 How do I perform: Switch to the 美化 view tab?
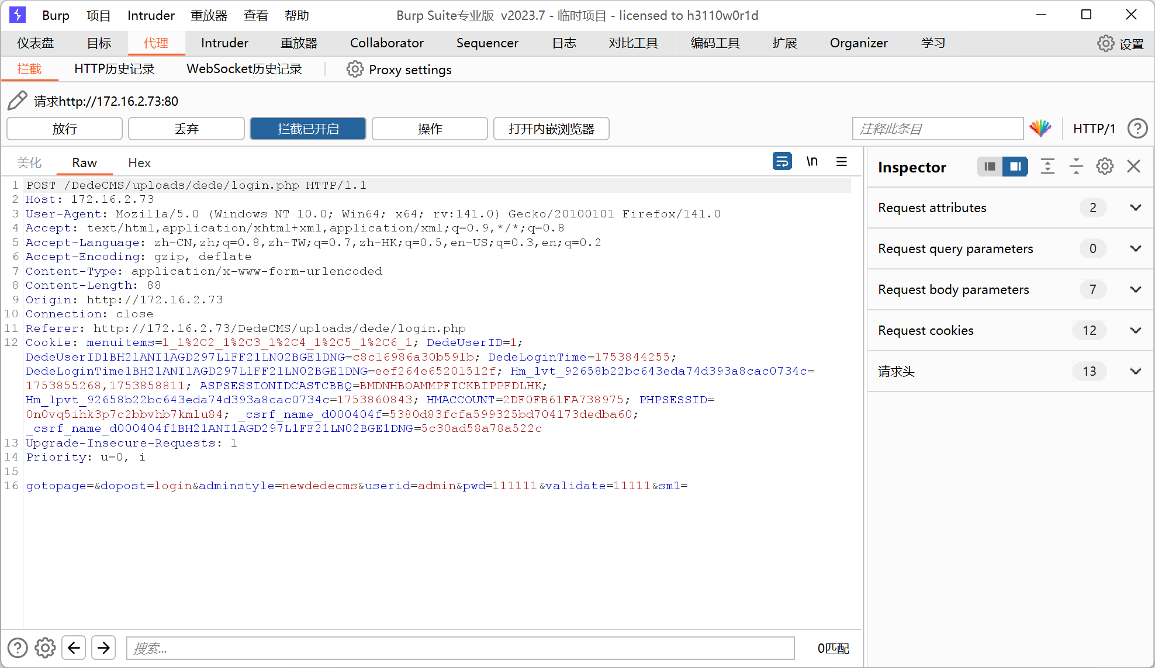29,162
